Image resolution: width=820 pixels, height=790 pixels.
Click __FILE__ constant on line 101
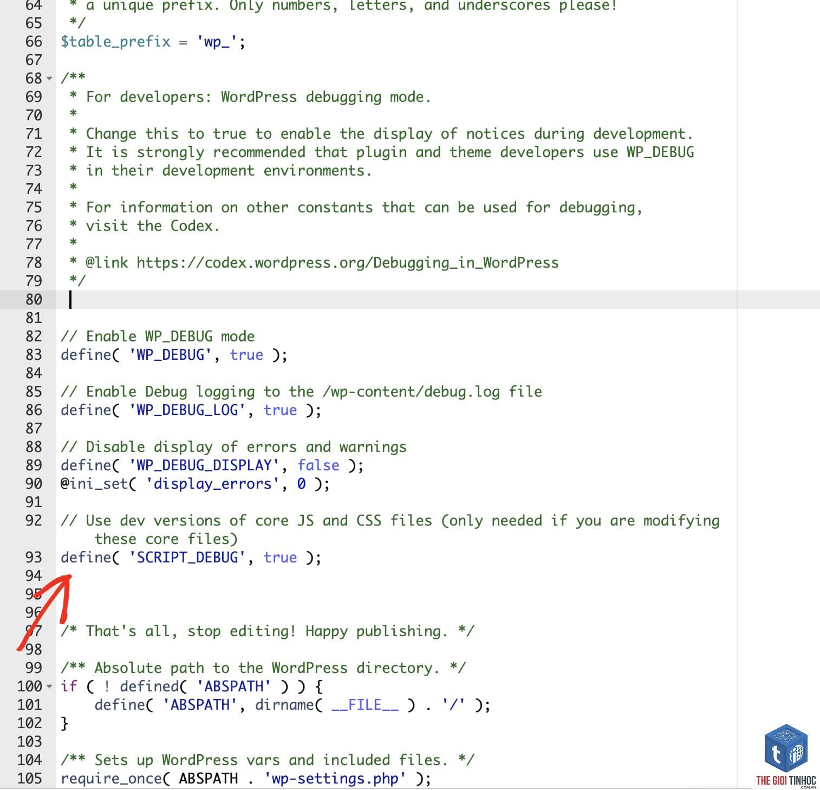(x=365, y=705)
